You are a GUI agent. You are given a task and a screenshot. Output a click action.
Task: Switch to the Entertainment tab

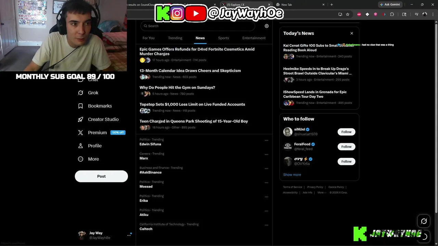tap(254, 38)
